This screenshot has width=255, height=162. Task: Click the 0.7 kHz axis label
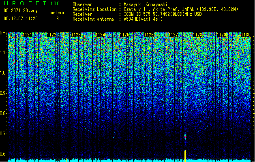[x=3, y=134]
